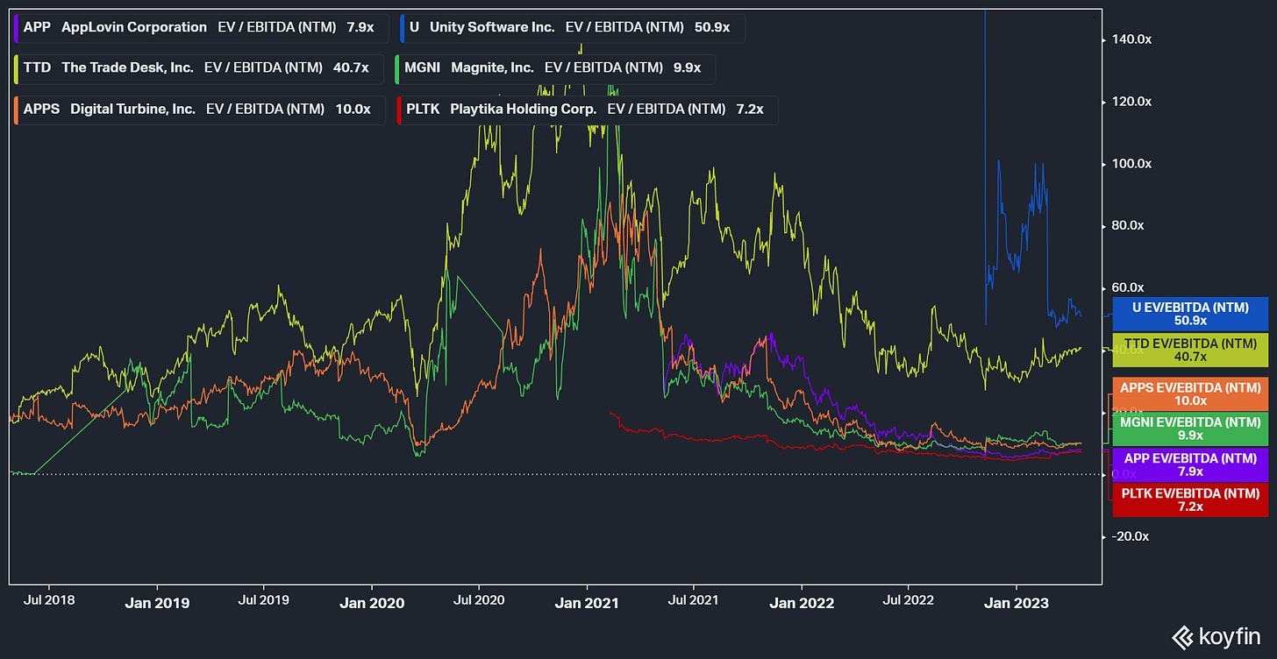Click the Jan 2021 date on the x-axis
This screenshot has width=1277, height=659.
587,603
